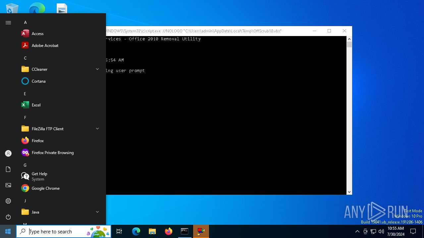The height and width of the screenshot is (238, 424).
Task: Open File Explorer from taskbar
Action: (x=152, y=231)
